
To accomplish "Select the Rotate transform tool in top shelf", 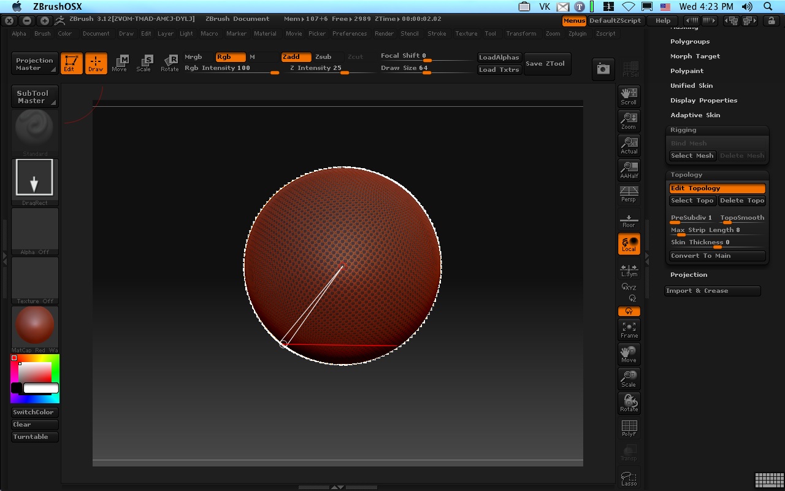I will [170, 63].
